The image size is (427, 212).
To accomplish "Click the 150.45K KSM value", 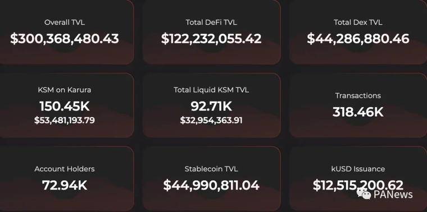I will [65, 106].
